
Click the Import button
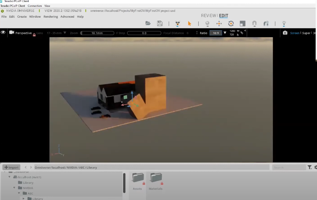pyautogui.click(x=11, y=167)
